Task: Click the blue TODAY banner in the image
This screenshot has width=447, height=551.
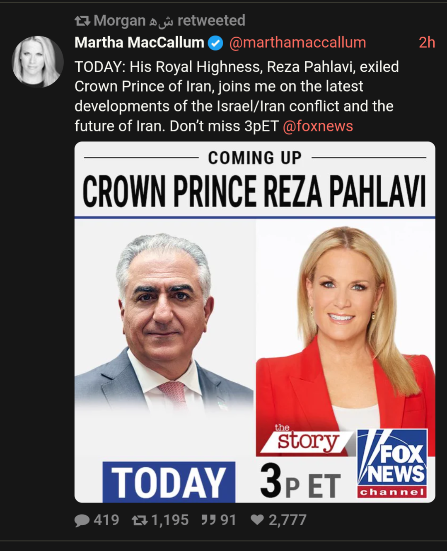Action: pos(169,482)
